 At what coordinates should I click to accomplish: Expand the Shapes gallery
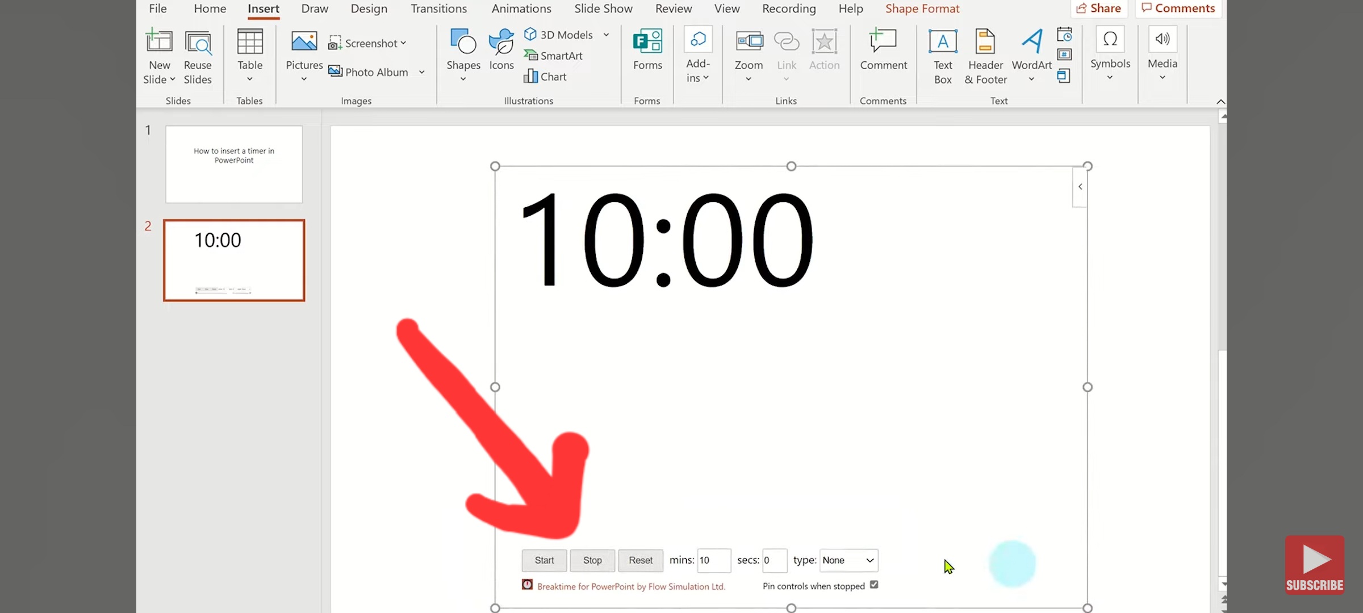click(x=463, y=78)
